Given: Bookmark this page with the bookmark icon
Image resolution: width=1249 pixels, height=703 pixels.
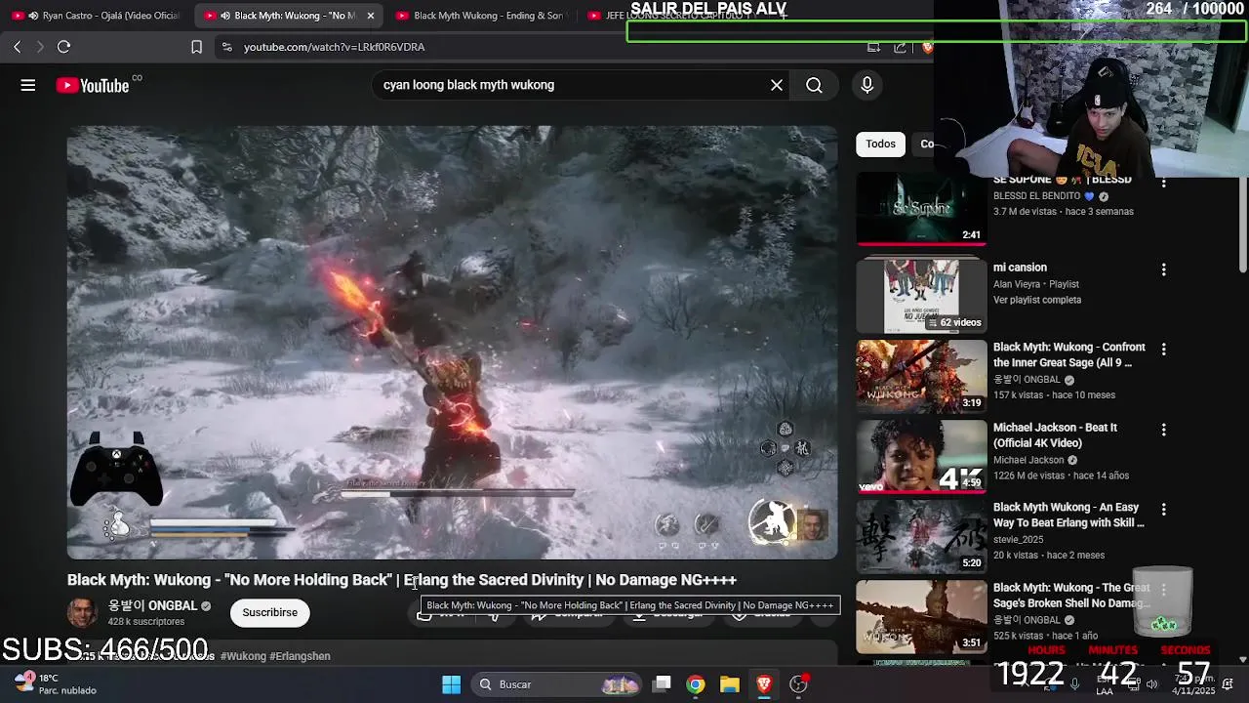Looking at the screenshot, I should (x=196, y=47).
